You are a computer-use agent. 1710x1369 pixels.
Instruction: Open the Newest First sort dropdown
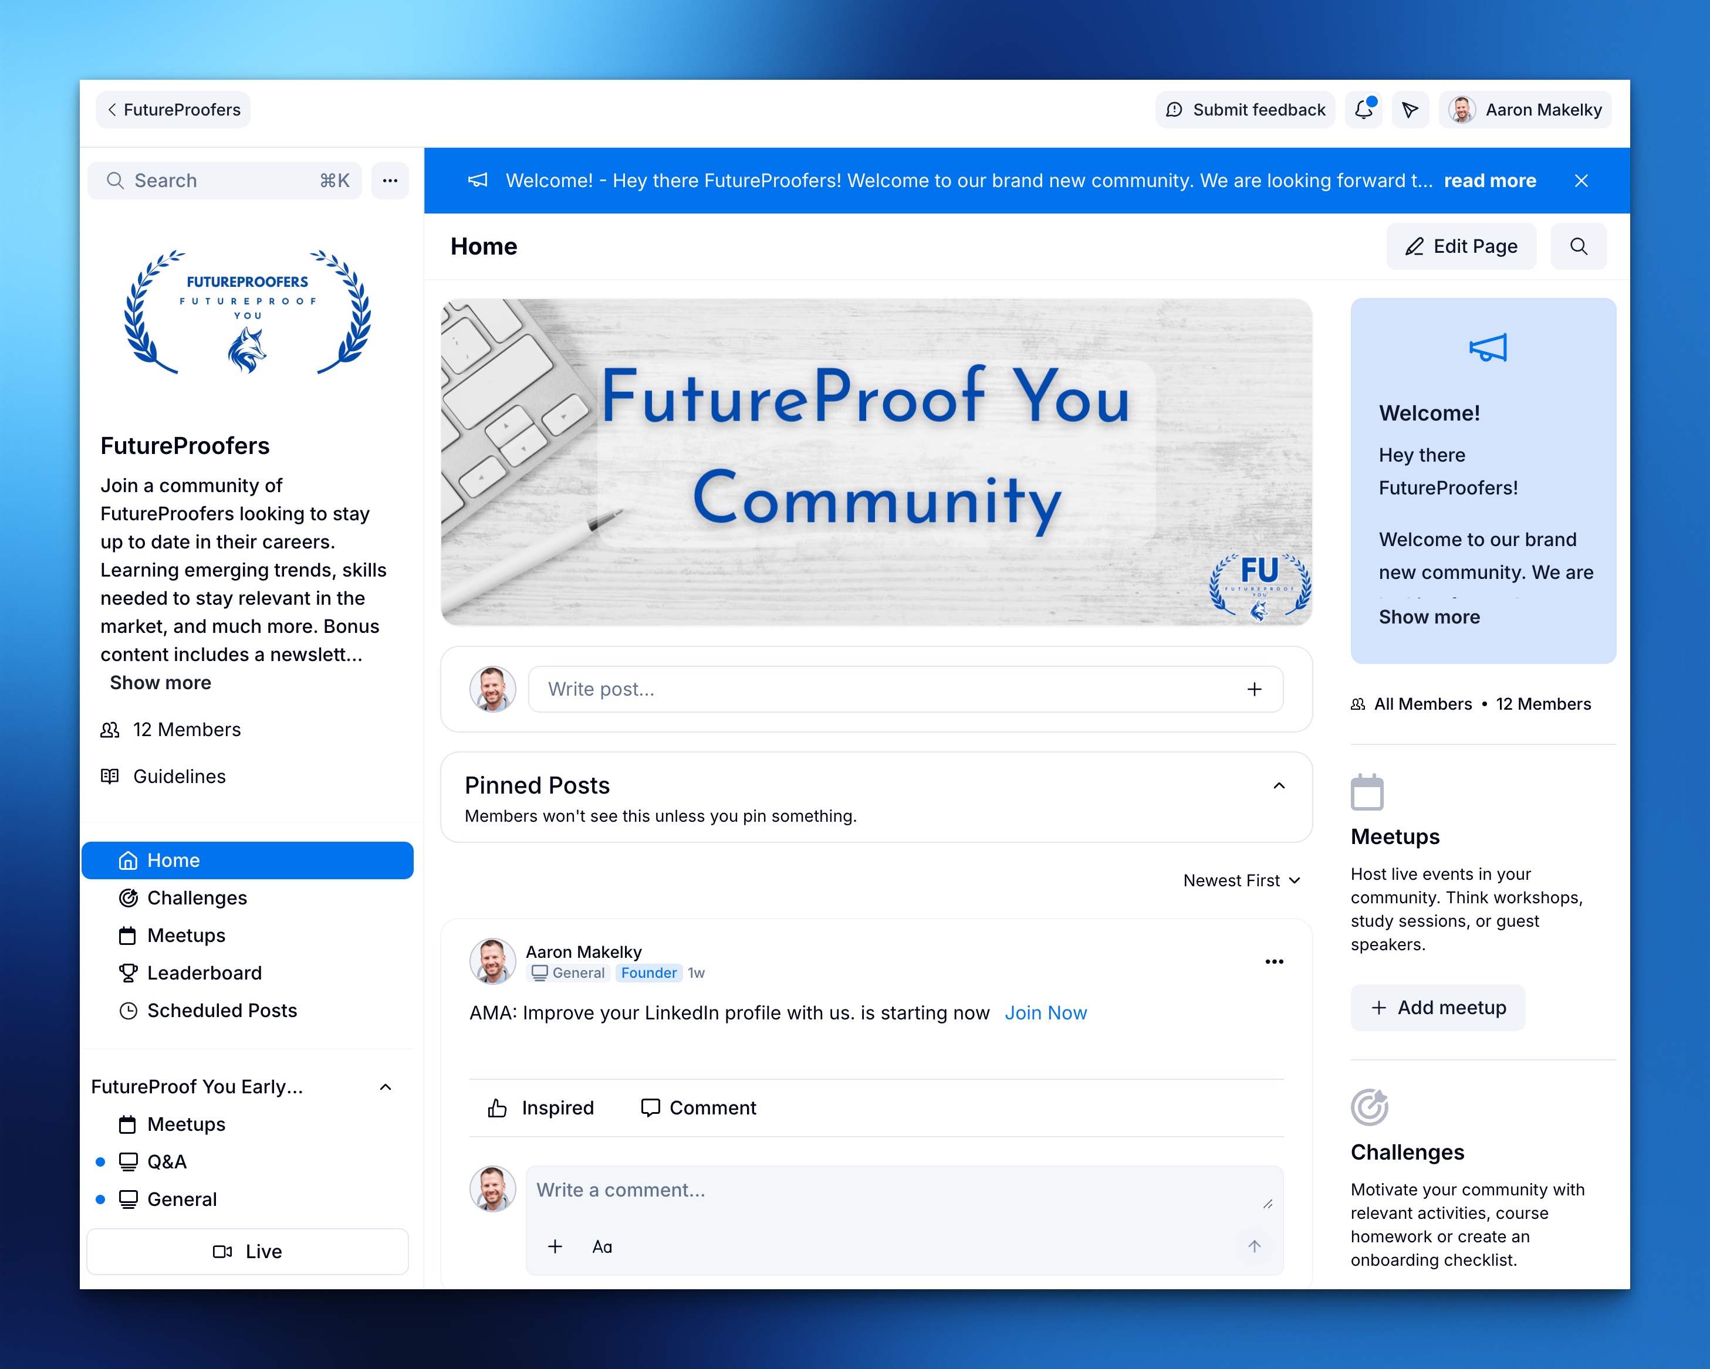coord(1241,880)
